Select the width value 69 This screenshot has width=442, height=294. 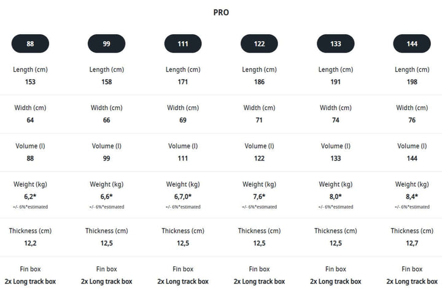coord(183,120)
